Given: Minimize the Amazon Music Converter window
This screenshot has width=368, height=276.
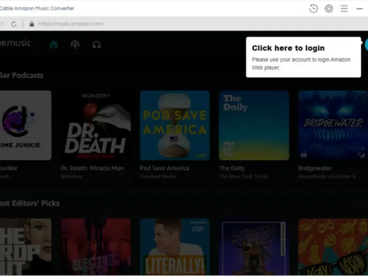Looking at the screenshot, I should coord(360,9).
